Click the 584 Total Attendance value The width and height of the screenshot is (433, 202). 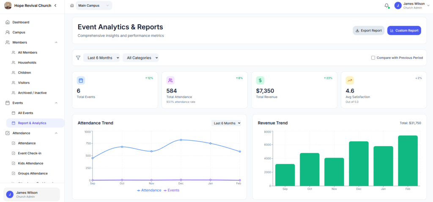pyautogui.click(x=172, y=91)
